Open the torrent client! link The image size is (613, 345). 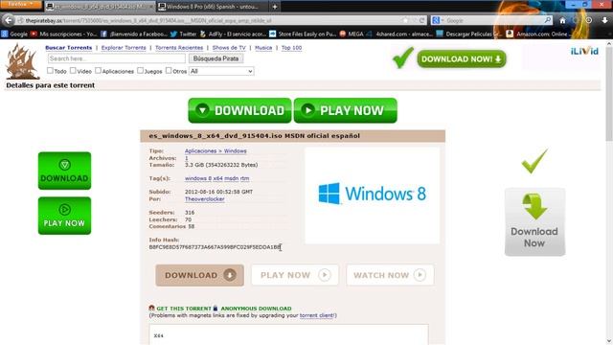(x=317, y=315)
